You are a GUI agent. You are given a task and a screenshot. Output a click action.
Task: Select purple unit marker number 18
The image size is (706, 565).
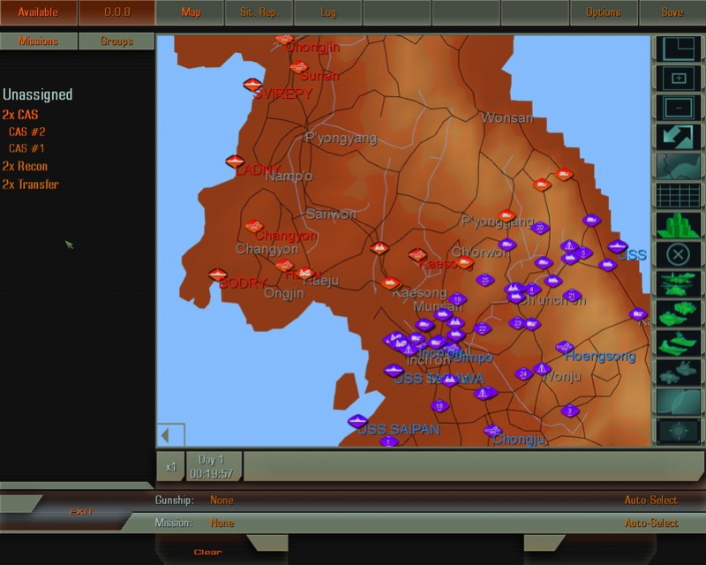439,406
